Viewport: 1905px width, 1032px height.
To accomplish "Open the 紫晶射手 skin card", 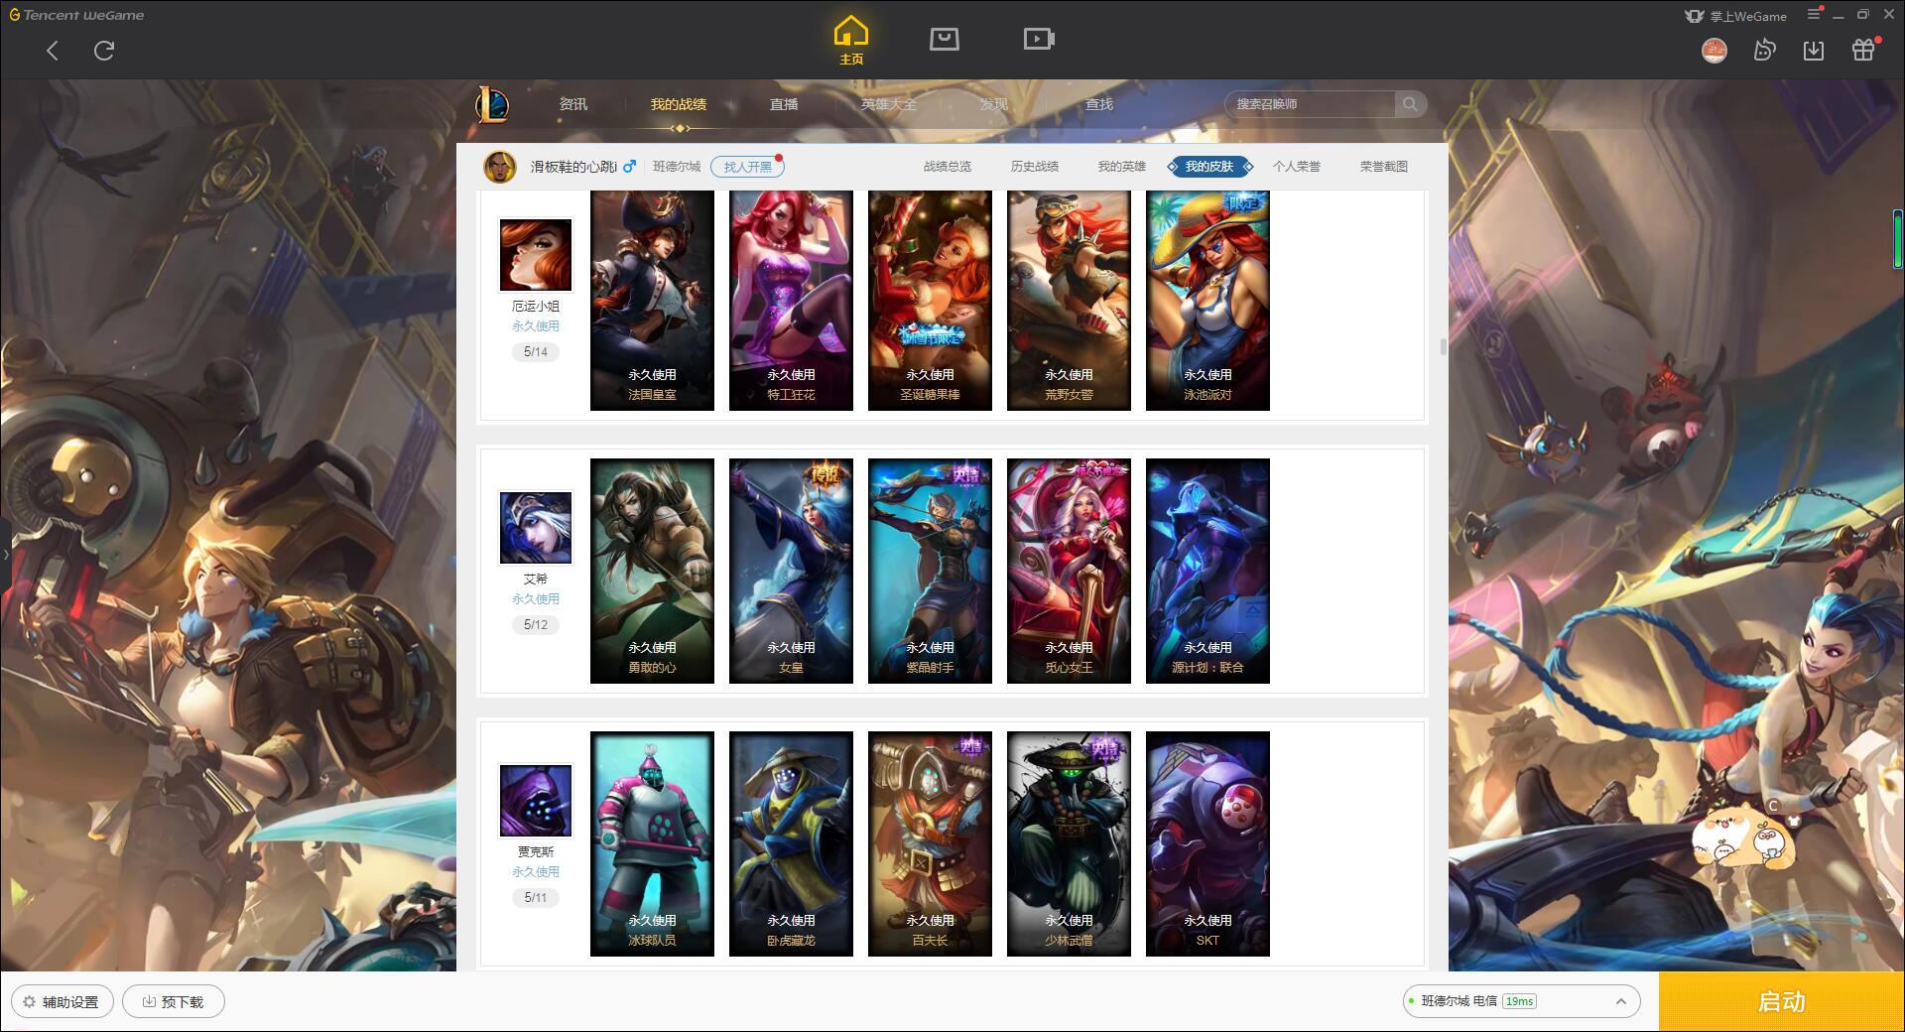I will tap(930, 571).
